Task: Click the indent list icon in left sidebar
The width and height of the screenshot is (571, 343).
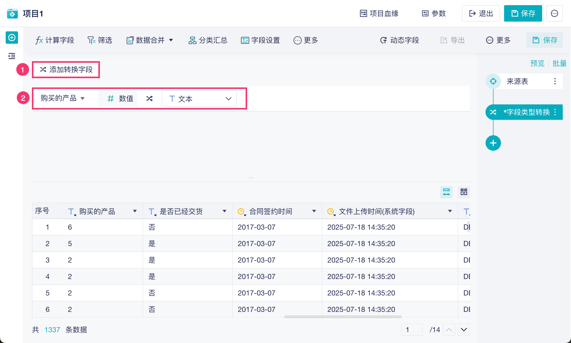Action: pyautogui.click(x=12, y=56)
